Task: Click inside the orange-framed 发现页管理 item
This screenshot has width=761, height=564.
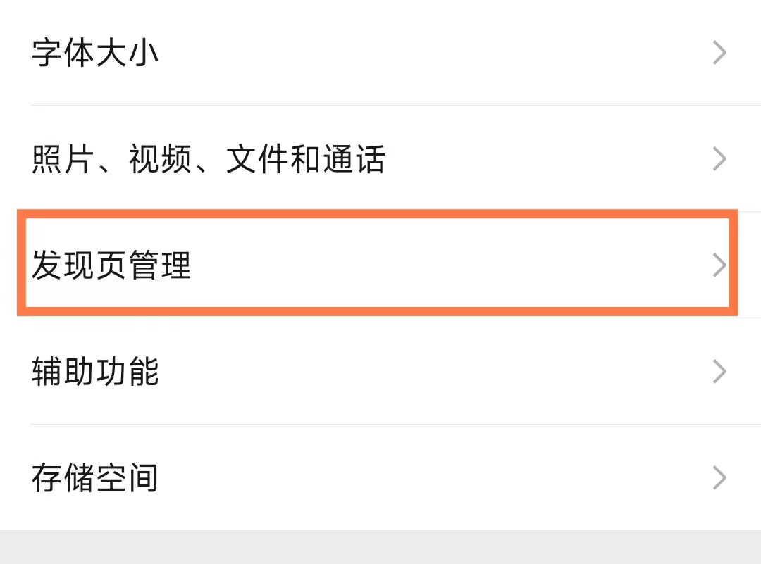Action: (380, 264)
